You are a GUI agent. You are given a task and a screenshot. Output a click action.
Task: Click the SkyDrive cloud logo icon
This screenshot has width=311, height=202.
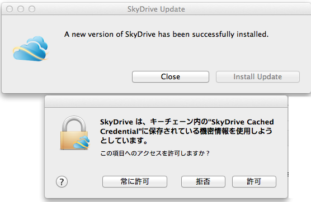point(31,49)
